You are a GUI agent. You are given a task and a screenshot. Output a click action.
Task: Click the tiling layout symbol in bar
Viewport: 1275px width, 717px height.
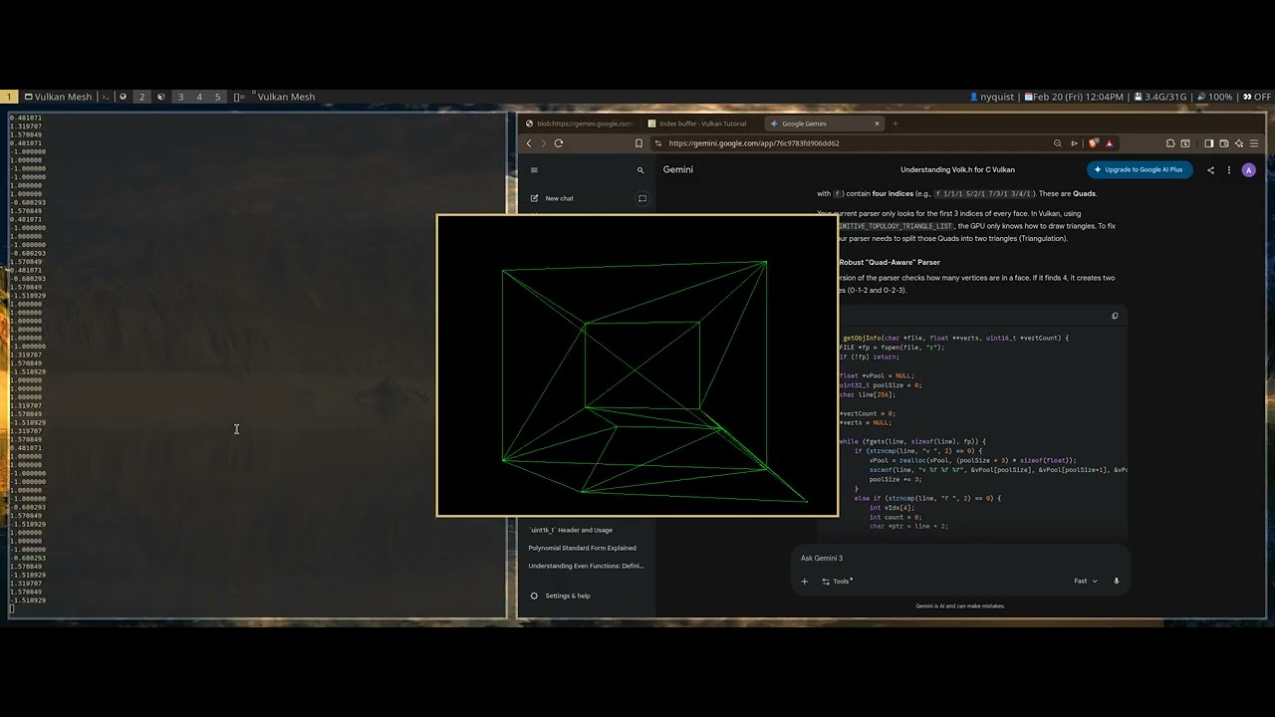(239, 97)
